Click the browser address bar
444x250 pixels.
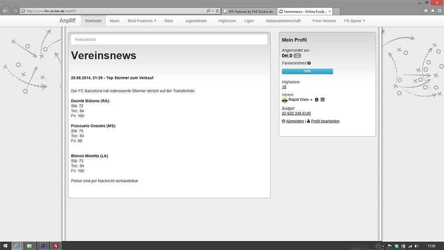coord(113,10)
